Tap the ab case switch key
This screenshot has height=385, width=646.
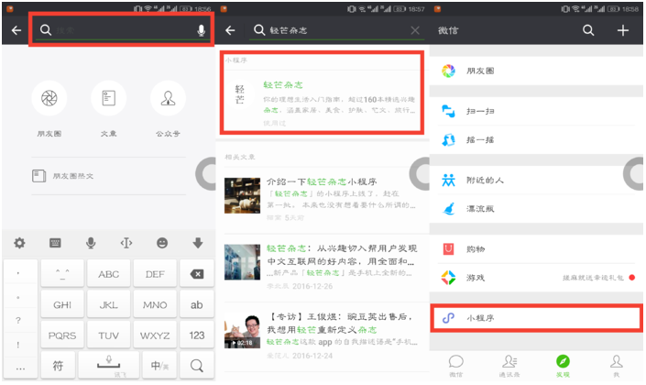coord(197,304)
